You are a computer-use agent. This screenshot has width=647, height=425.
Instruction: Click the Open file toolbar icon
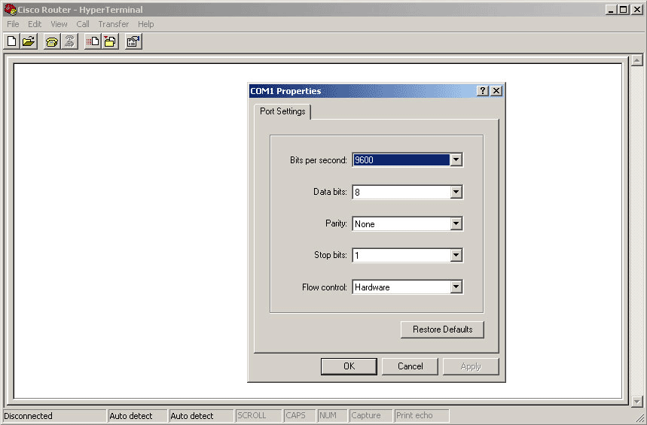pyautogui.click(x=29, y=41)
